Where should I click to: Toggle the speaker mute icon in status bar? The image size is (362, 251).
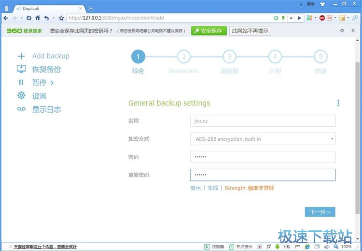click(x=327, y=247)
